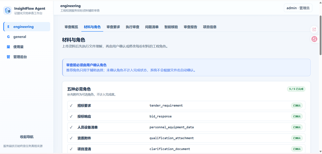This screenshot has height=154, width=322.
Task: Click the floating pink grid-plus icon
Action: (314, 29)
